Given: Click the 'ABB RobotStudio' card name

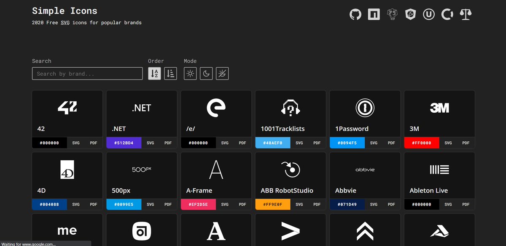Looking at the screenshot, I should point(287,190).
